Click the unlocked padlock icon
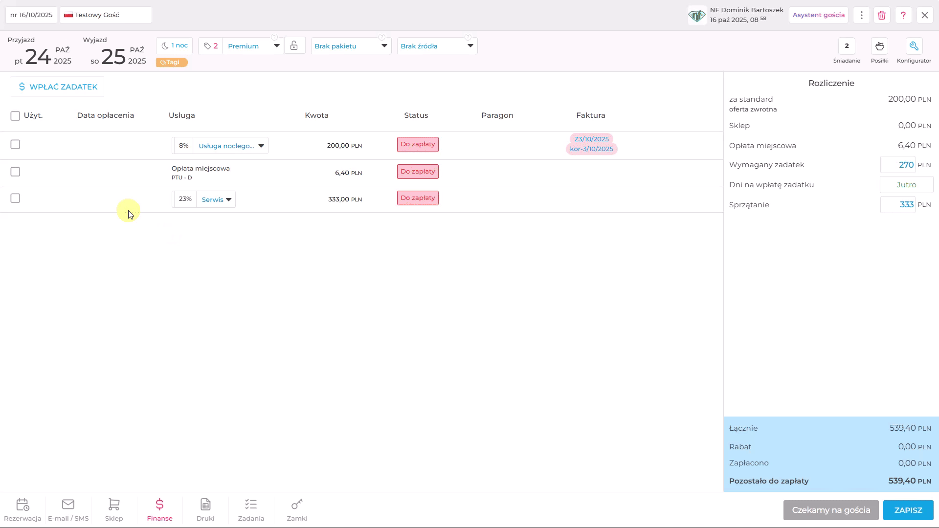939x528 pixels. [x=294, y=46]
